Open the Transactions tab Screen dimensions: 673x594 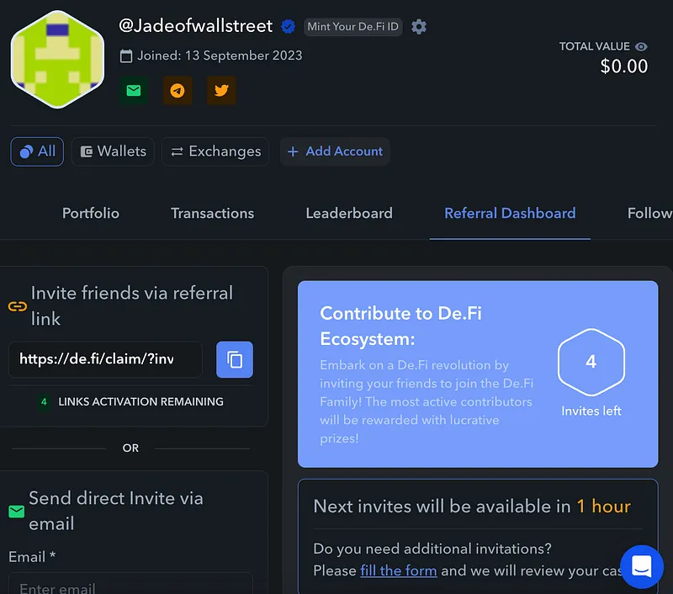pos(213,214)
